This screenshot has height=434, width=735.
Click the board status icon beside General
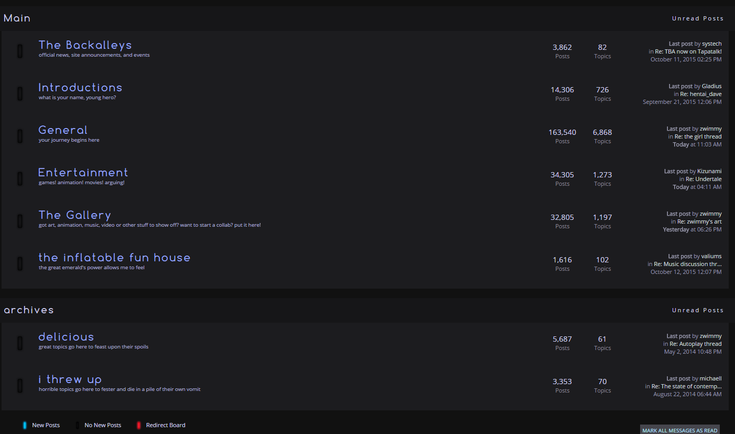point(20,136)
